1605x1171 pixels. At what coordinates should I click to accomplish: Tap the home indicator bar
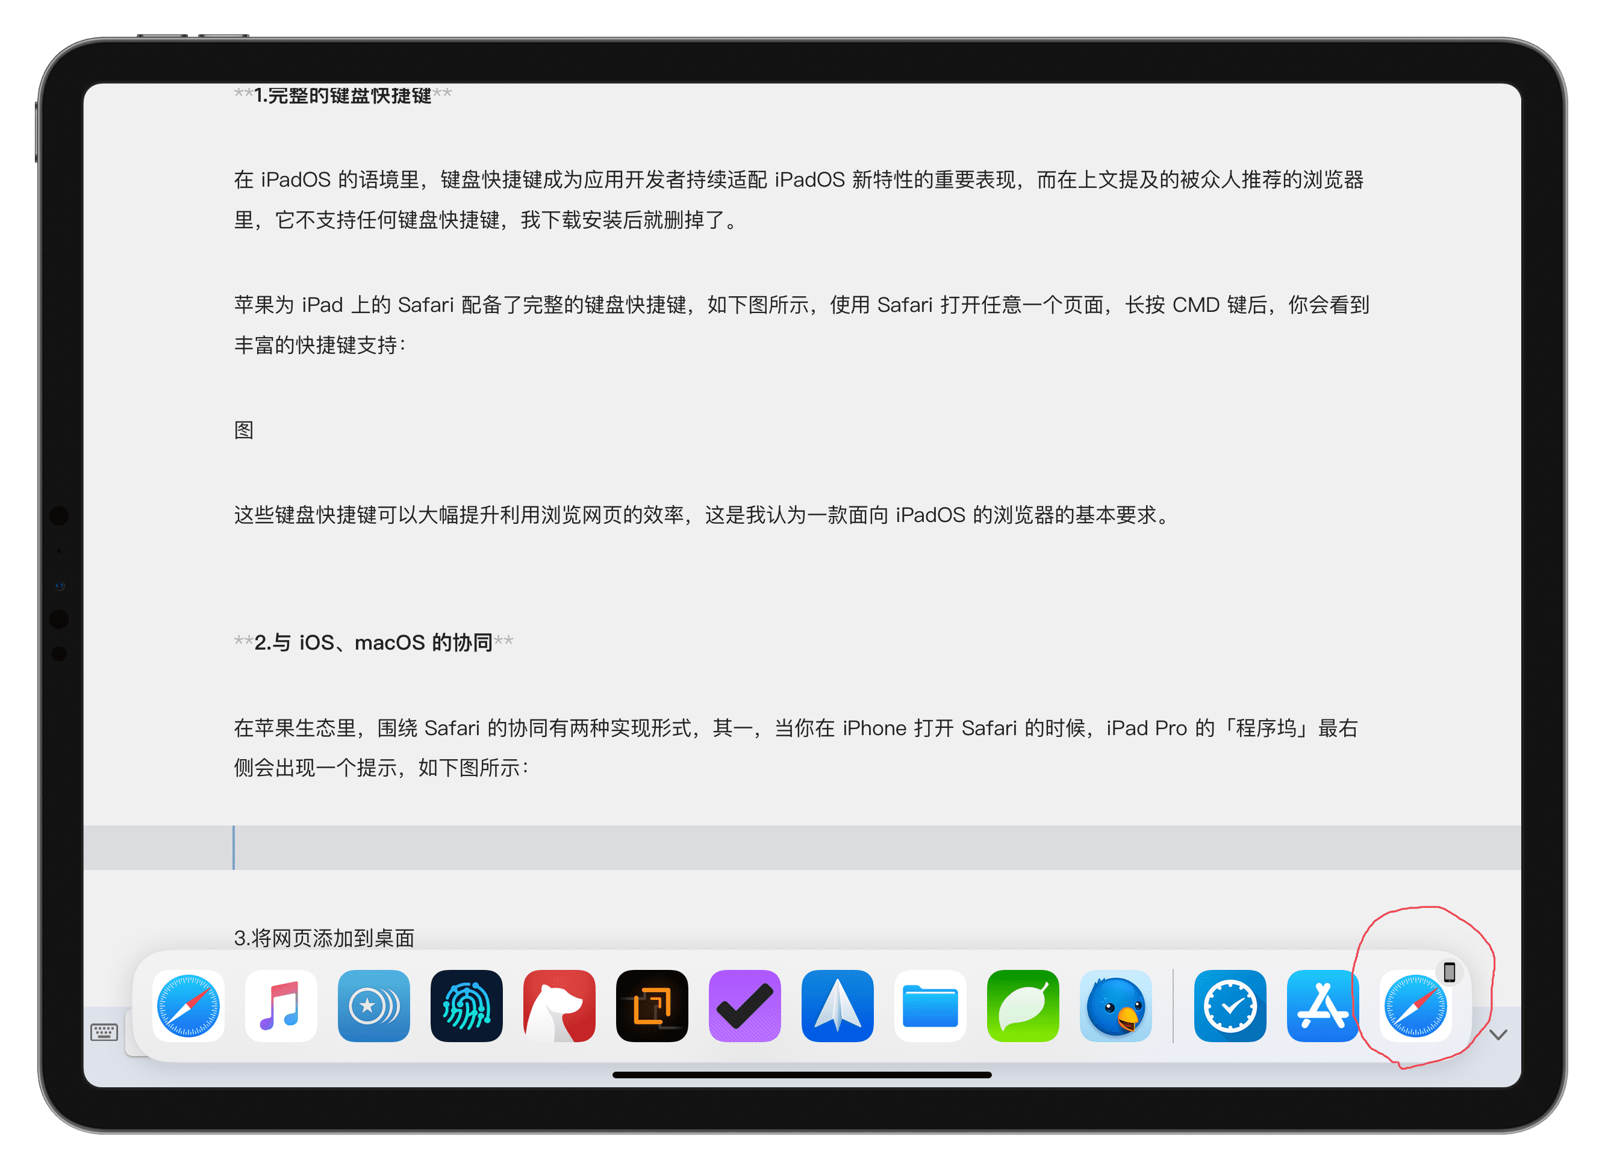point(802,1073)
